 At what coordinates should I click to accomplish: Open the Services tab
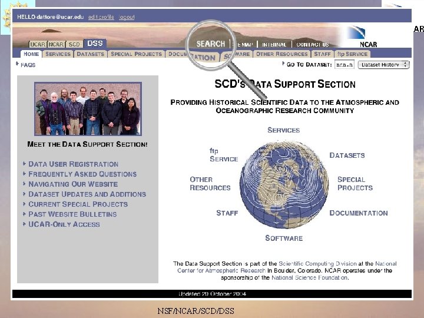(x=58, y=54)
